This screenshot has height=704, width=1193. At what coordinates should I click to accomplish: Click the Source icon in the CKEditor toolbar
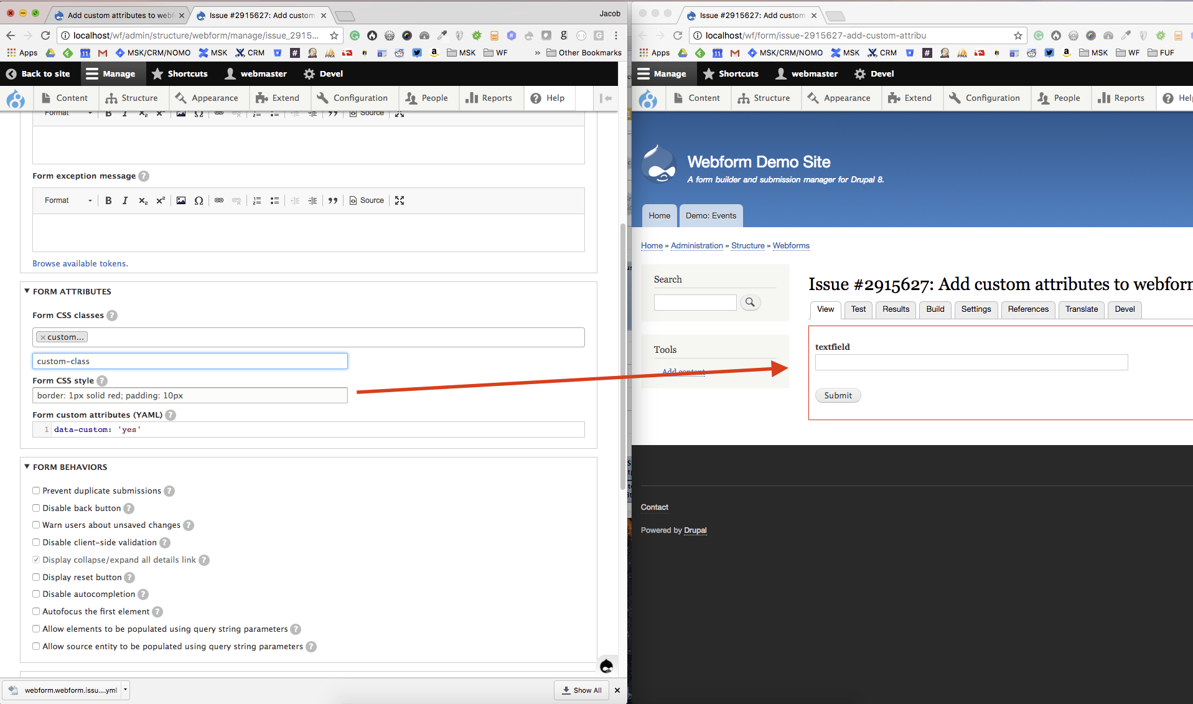point(367,200)
